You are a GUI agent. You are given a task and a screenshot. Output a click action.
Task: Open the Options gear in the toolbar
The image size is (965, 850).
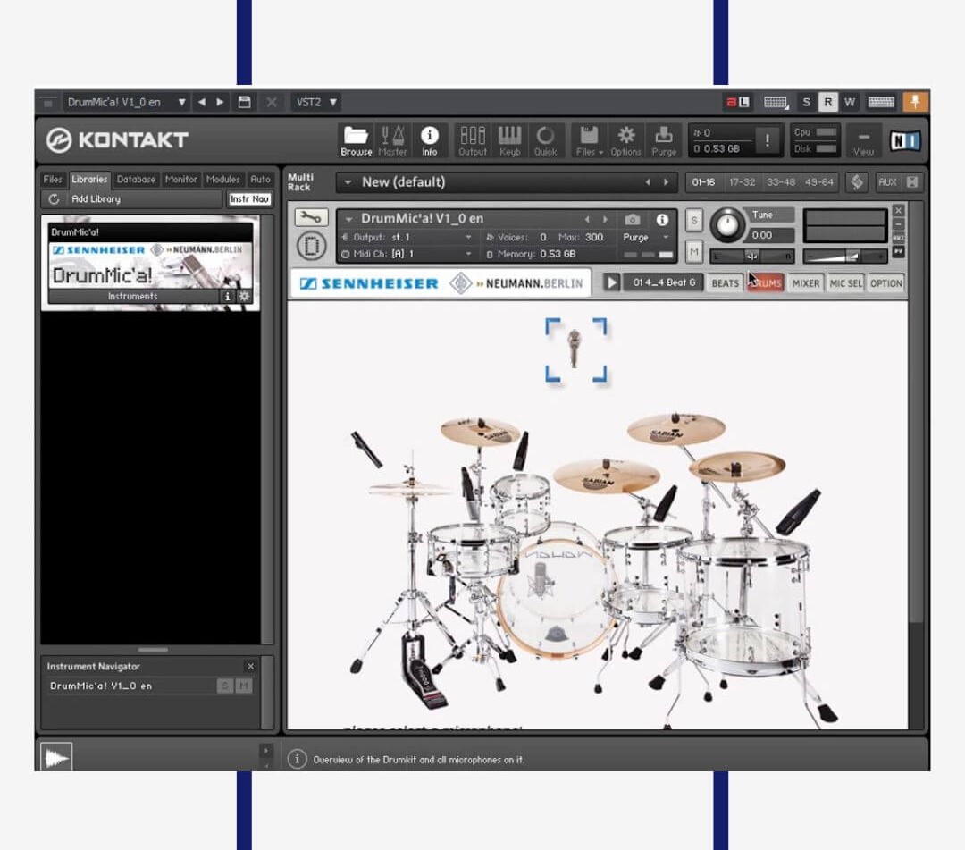coord(625,139)
